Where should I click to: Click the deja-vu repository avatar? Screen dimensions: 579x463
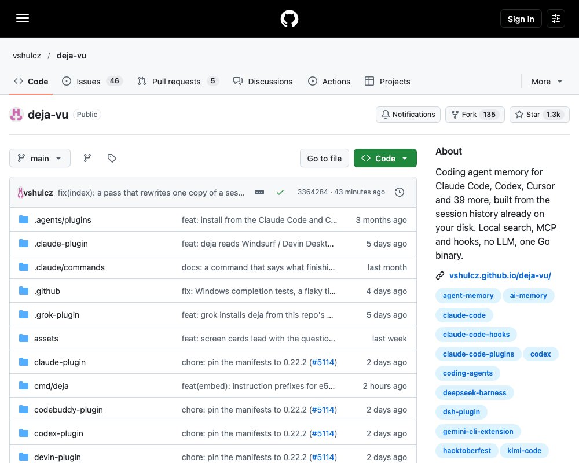point(16,115)
